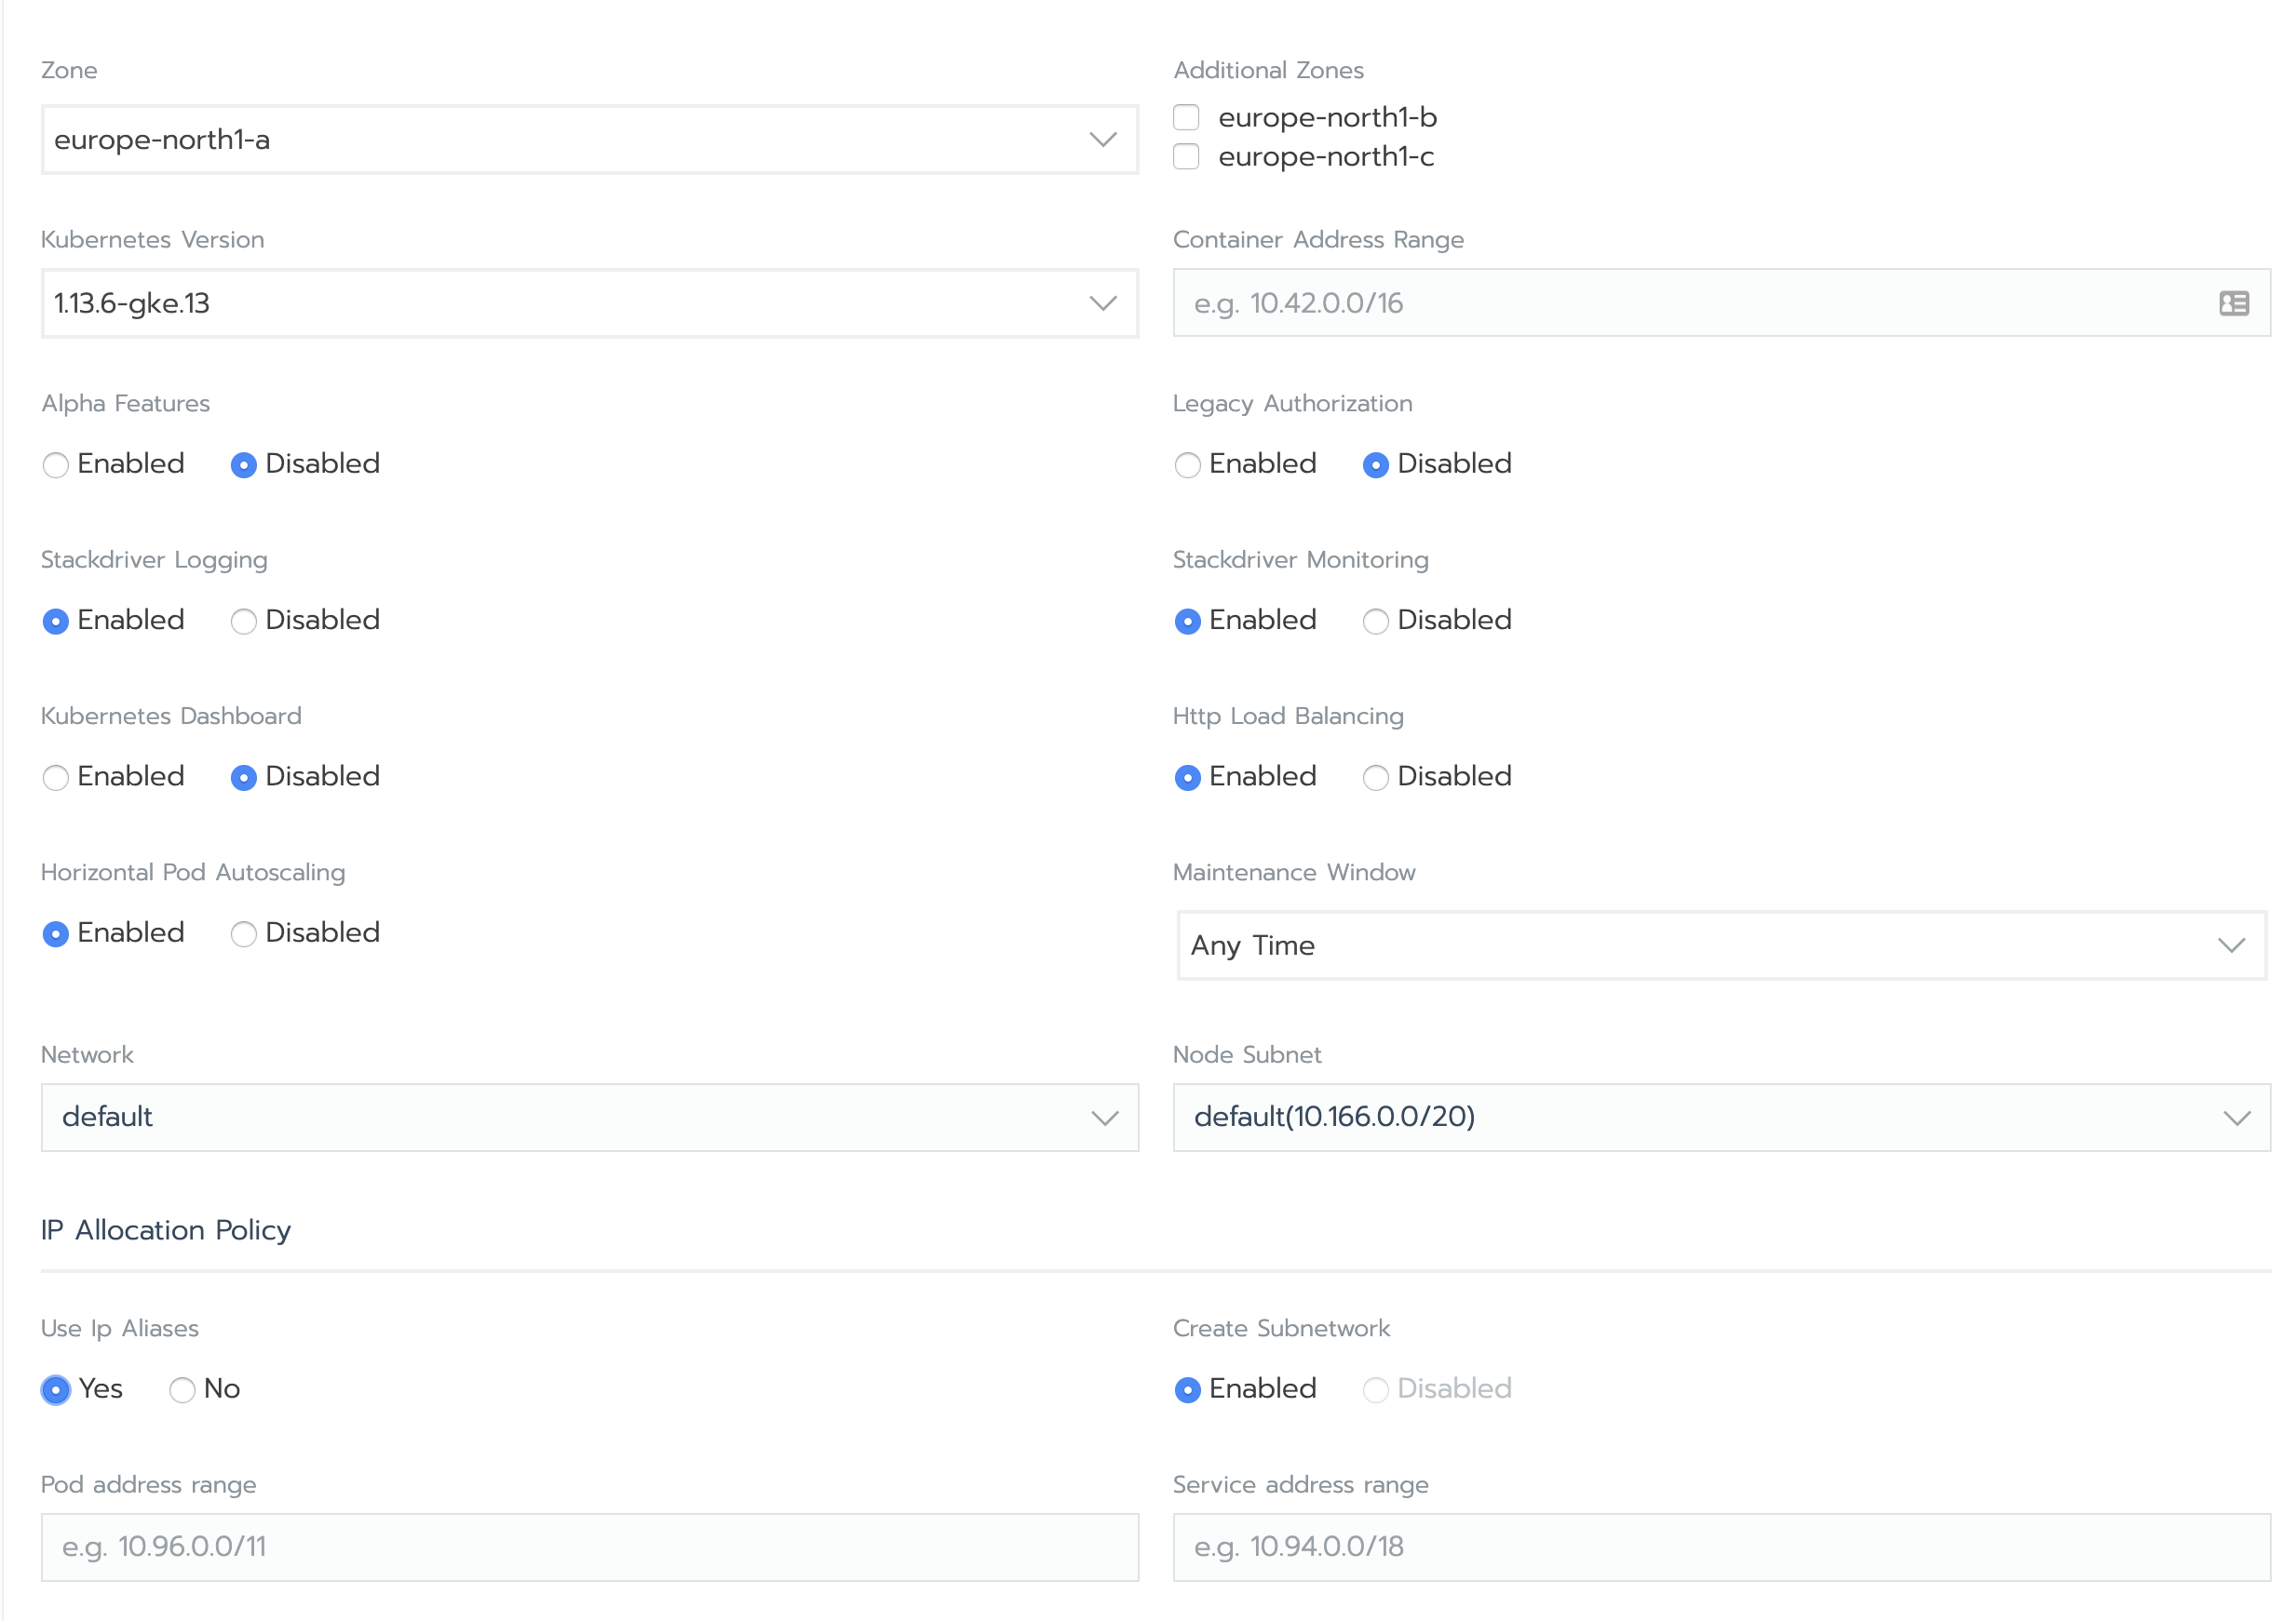
Task: Check the europe-north1-b additional zone
Action: point(1186,117)
